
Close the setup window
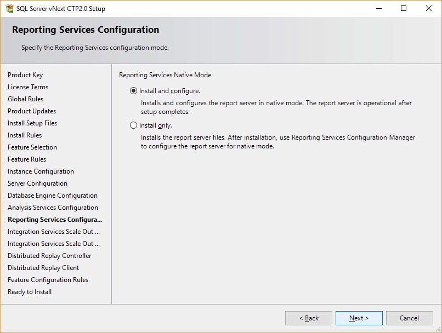tap(429, 8)
